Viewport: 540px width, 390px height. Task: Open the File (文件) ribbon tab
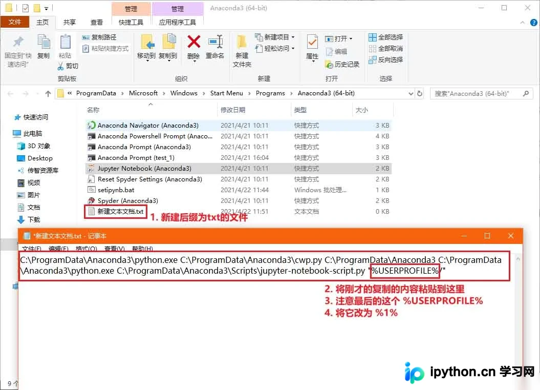(14, 22)
